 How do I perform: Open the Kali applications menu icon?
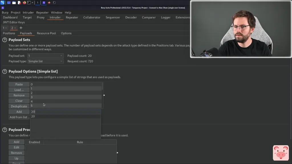point(2,3)
